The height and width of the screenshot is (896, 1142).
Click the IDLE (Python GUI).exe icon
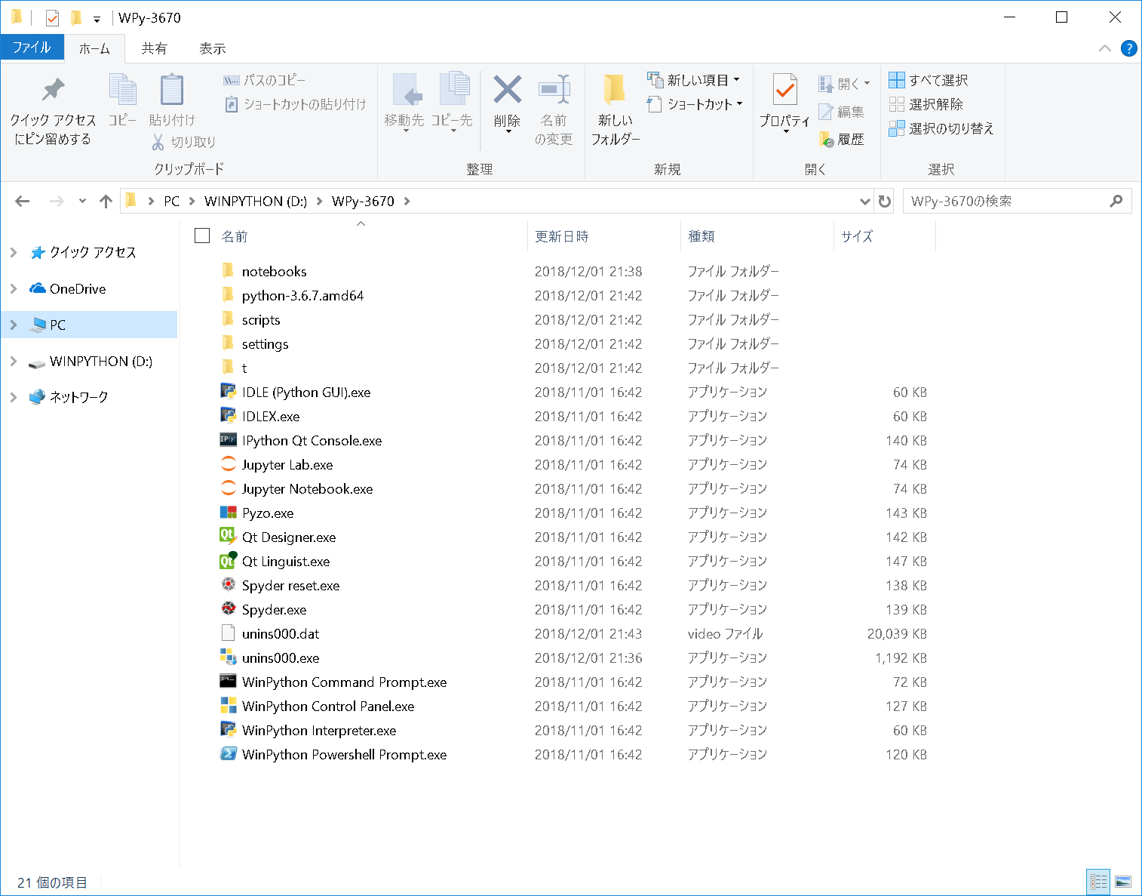(x=228, y=392)
